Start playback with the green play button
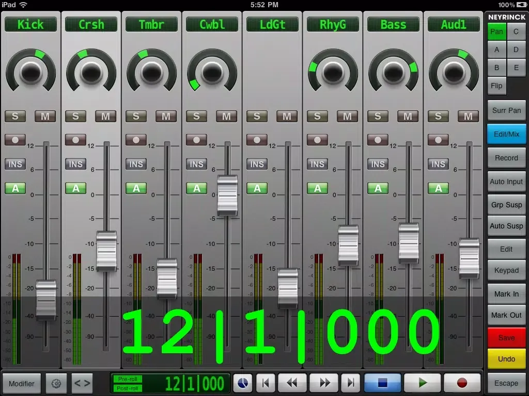This screenshot has height=396, width=529. point(423,383)
